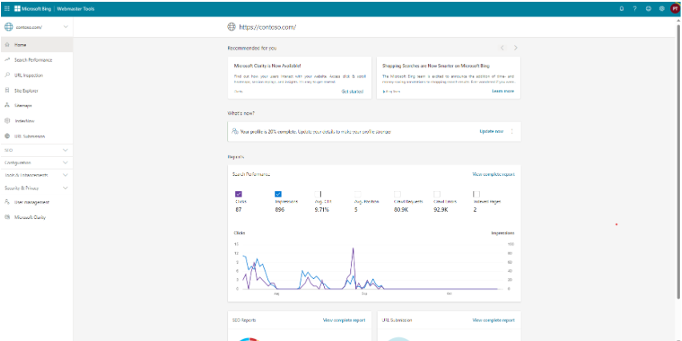The height and width of the screenshot is (341, 682).
Task: Open Sitemaps page
Action: (37, 105)
